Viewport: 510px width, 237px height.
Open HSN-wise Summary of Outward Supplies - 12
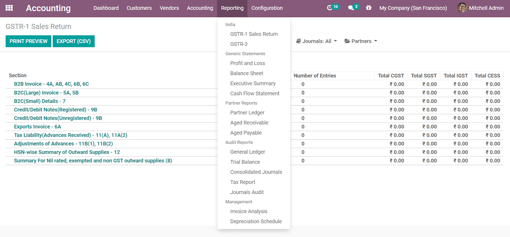67,152
